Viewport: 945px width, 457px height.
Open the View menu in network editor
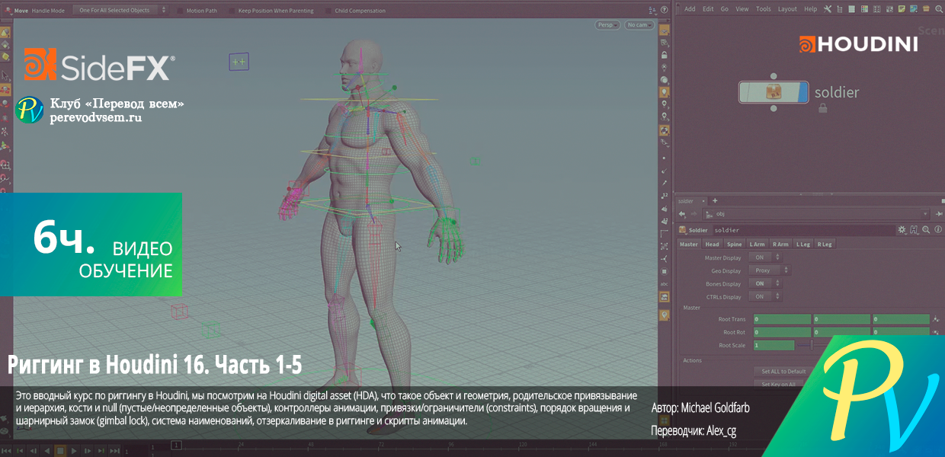point(743,9)
